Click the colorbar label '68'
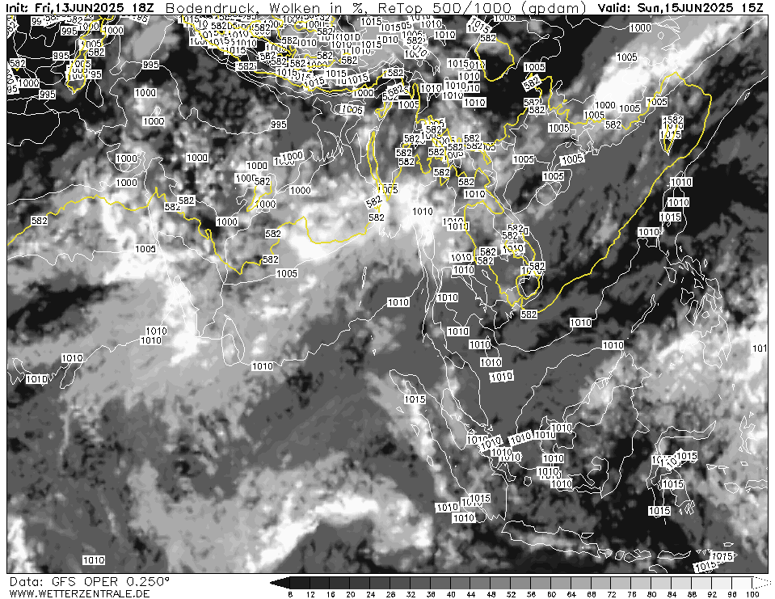775x599 pixels. pos(591,594)
